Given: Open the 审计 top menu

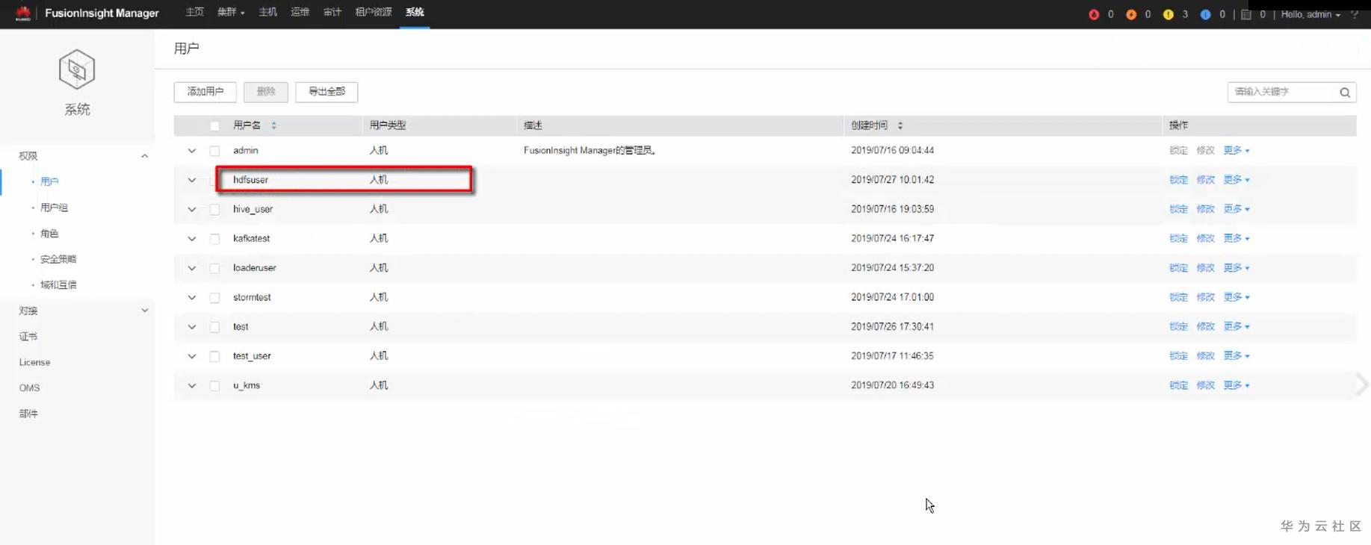Looking at the screenshot, I should coord(332,12).
